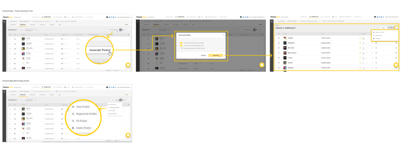Expand the Actions dropdown in top-left screen
The height and width of the screenshot is (152, 420).
tap(127, 24)
